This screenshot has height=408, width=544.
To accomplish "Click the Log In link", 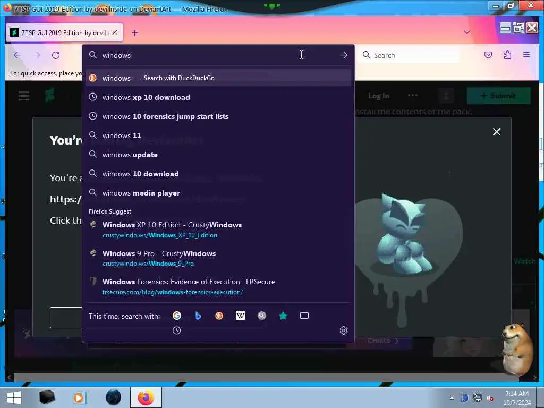I will tap(378, 96).
